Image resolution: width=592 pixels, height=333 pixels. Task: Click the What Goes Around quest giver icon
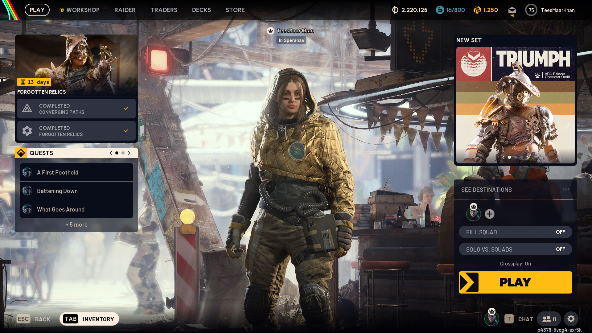coord(27,209)
